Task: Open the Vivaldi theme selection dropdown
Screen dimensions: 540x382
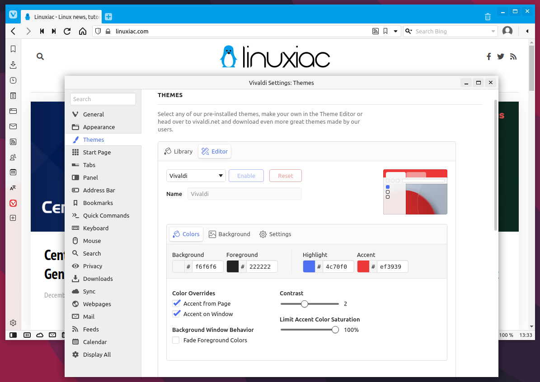Action: 196,176
